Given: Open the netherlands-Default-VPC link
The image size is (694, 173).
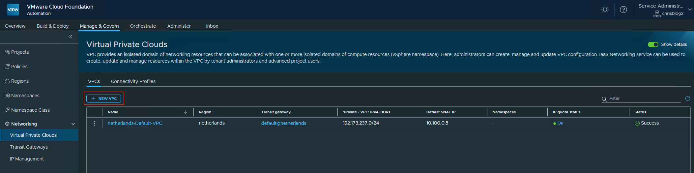Looking at the screenshot, I should tap(135, 123).
